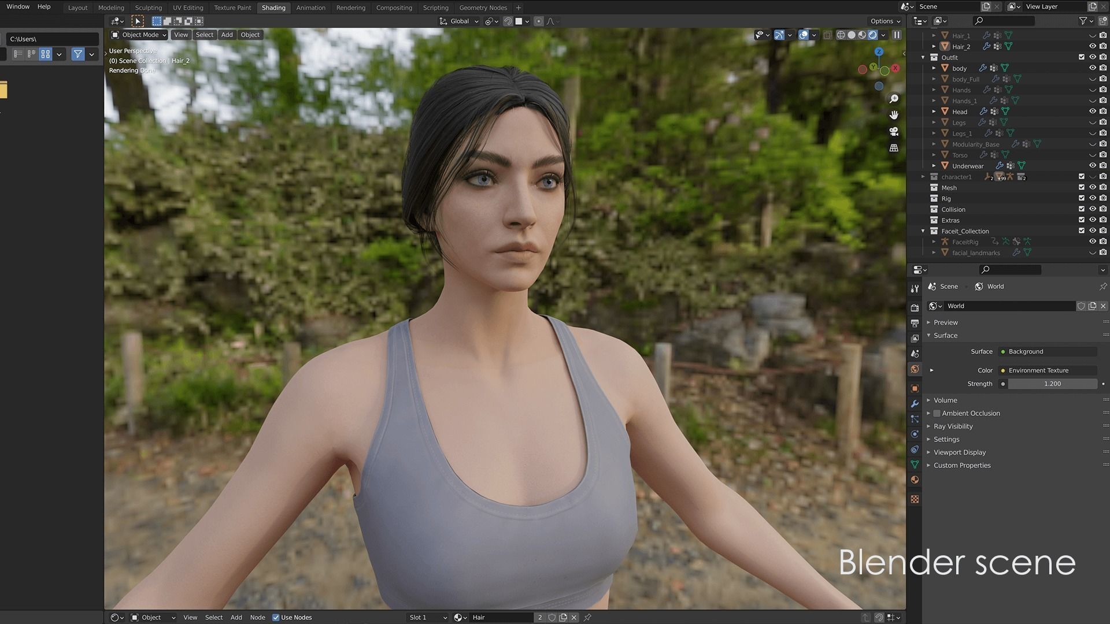
Task: Enable the Ambient Occlusion checkbox
Action: (937, 414)
